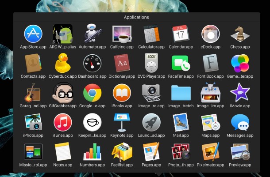This screenshot has width=270, height=177.
Task: Open the ARC Welder alias icon
Action: click(x=63, y=34)
